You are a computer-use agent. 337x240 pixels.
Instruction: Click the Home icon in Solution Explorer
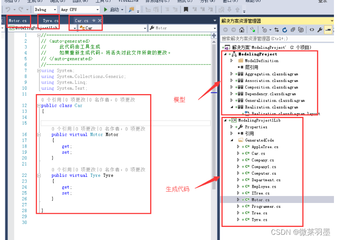click(x=242, y=30)
